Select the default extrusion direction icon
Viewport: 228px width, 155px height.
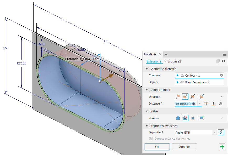[178, 96]
